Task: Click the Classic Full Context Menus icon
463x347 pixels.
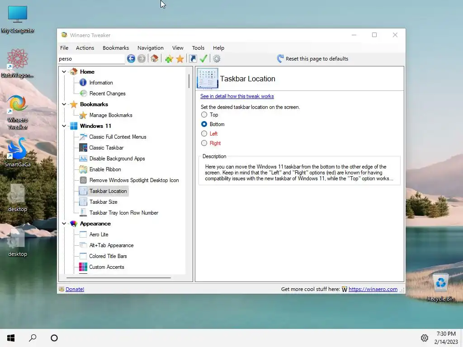Action: click(x=83, y=137)
